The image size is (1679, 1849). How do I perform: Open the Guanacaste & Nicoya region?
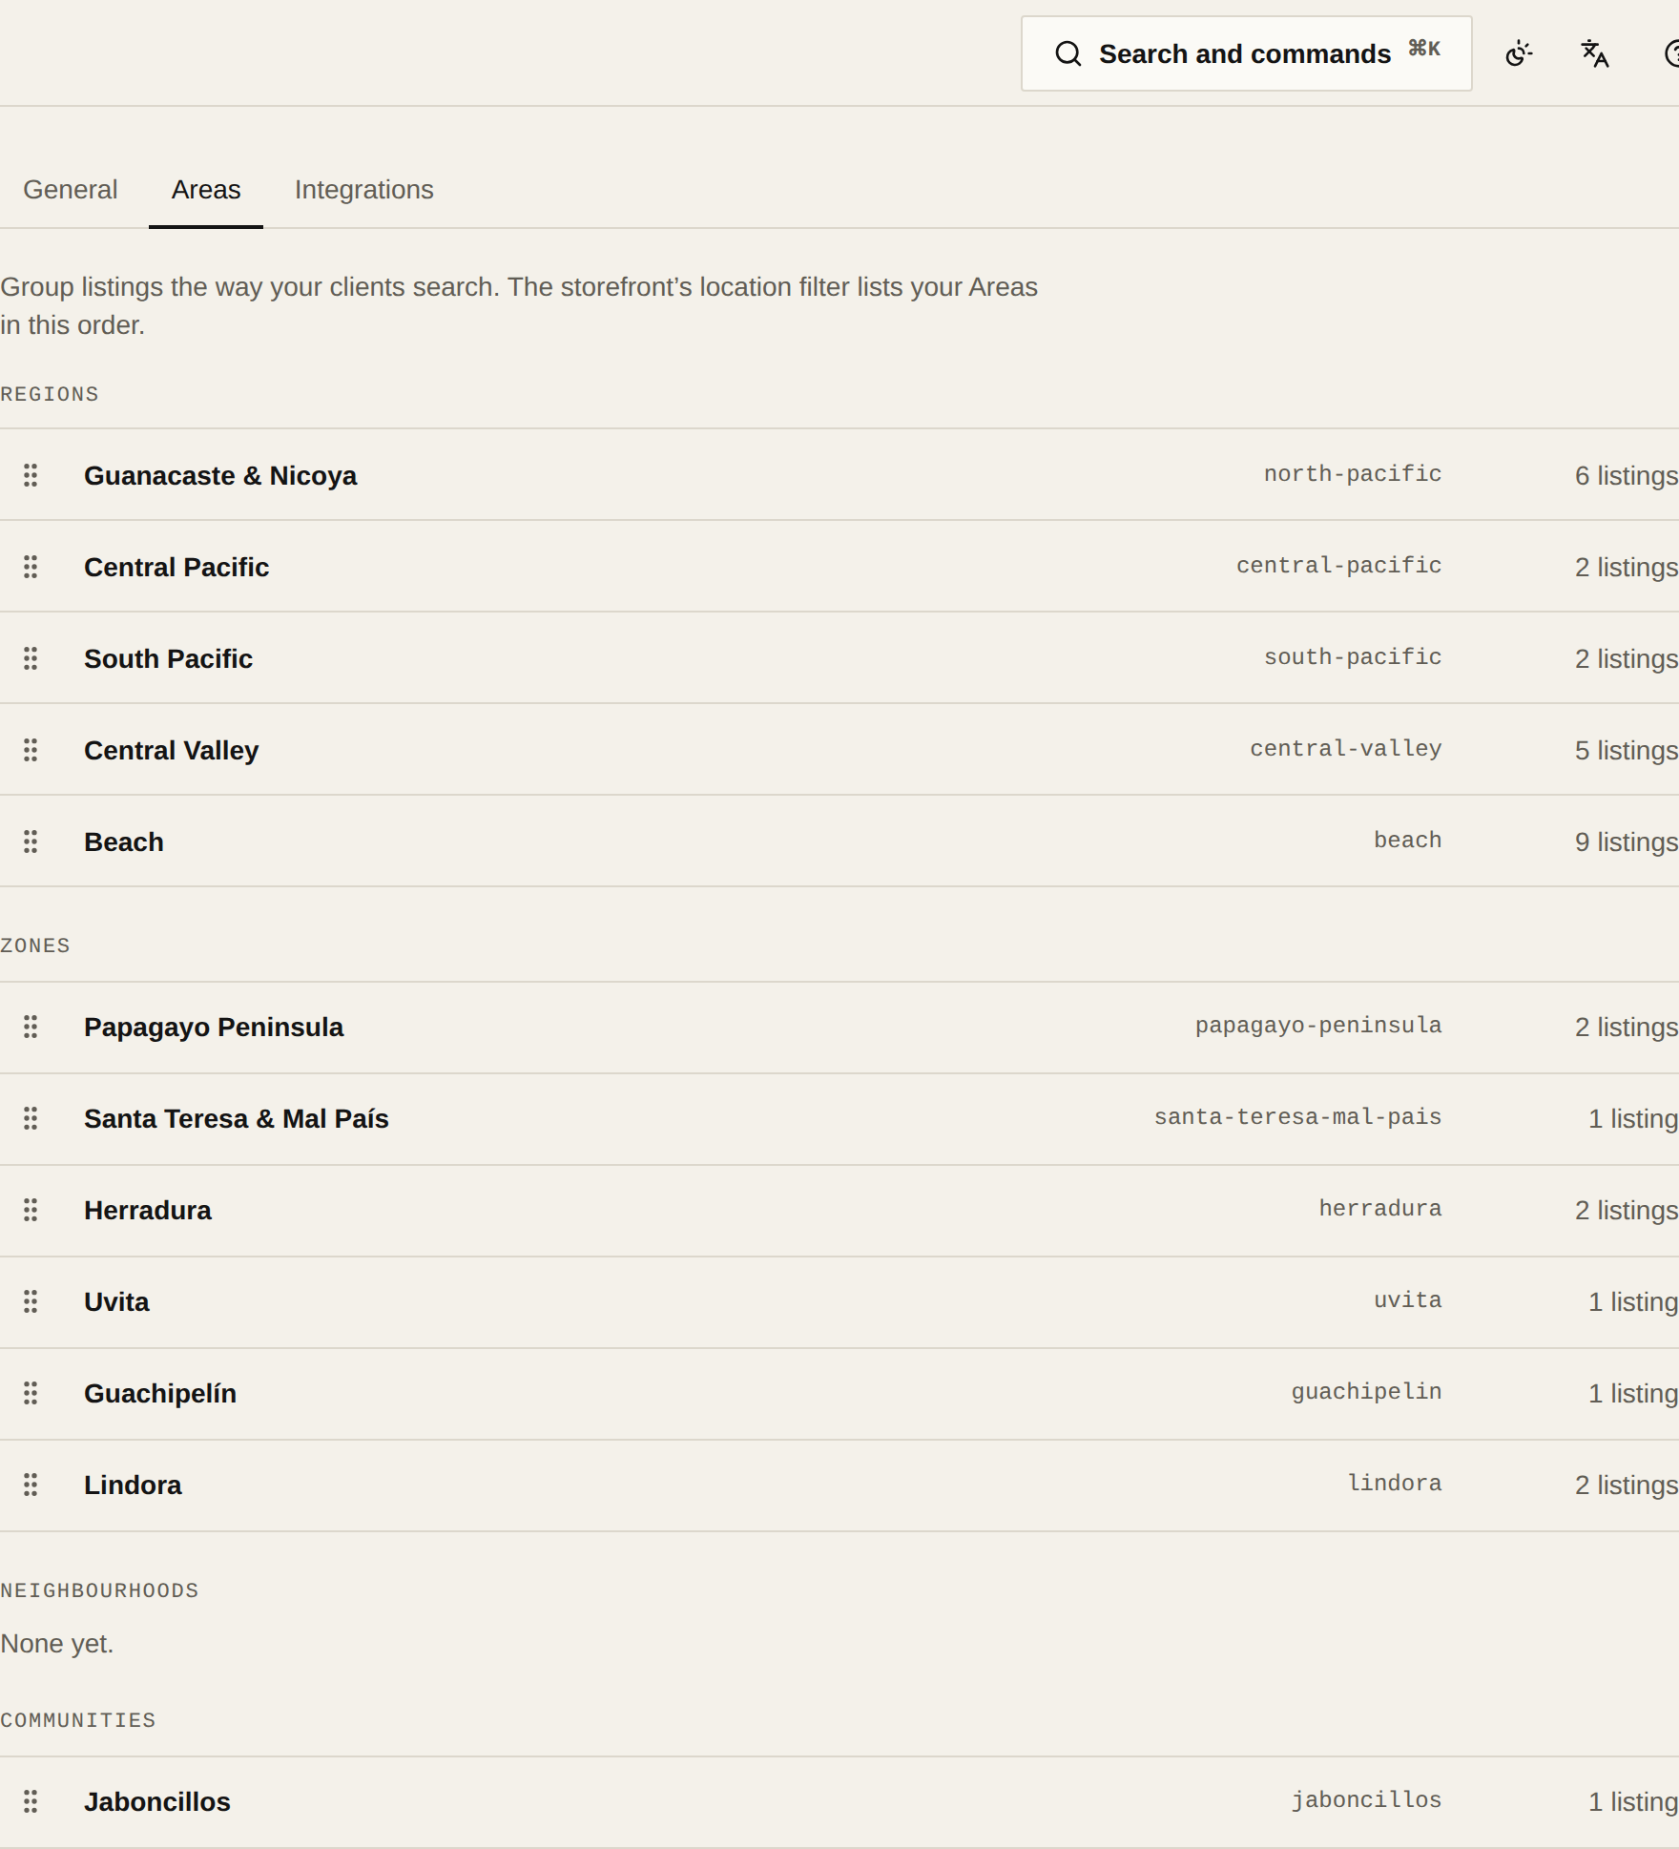(x=220, y=475)
